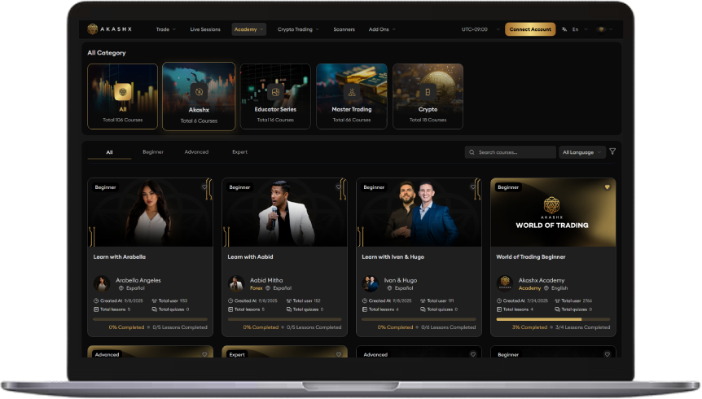Click the filter funnel icon
The height and width of the screenshot is (399, 702).
(x=612, y=151)
